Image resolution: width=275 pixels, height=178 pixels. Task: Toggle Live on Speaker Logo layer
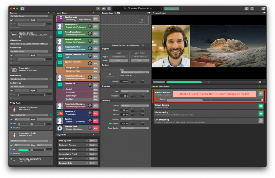point(96,19)
